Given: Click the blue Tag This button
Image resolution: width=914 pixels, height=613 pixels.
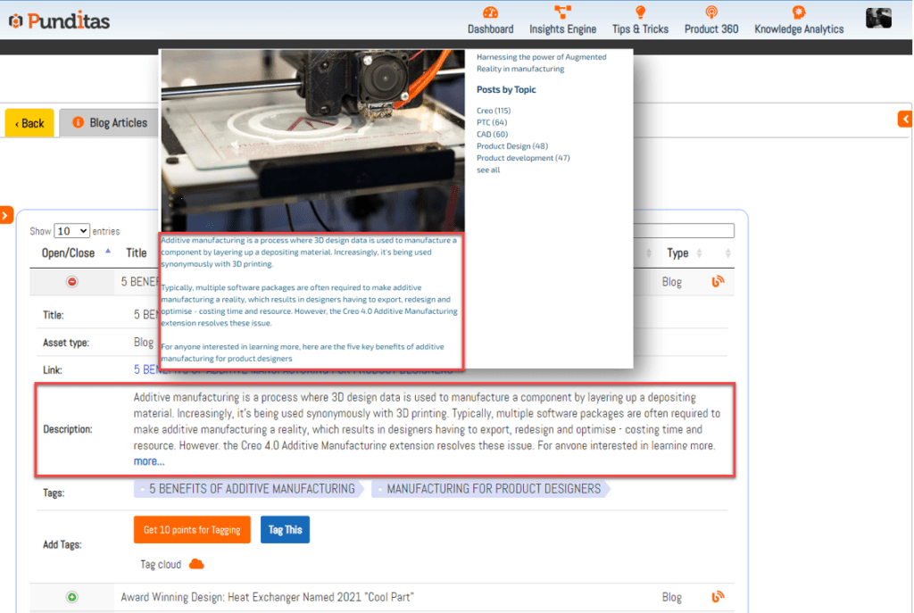Looking at the screenshot, I should point(285,529).
